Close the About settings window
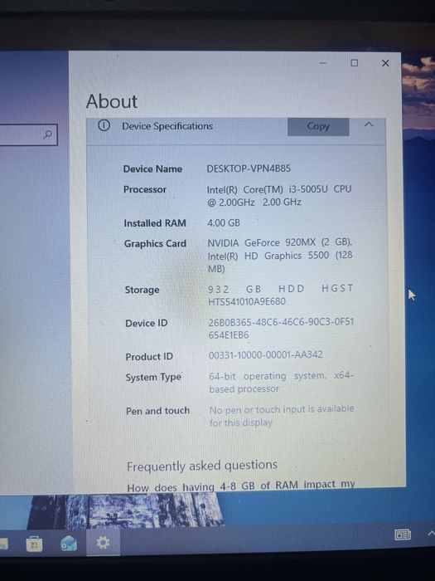This screenshot has width=435, height=581. coord(385,63)
